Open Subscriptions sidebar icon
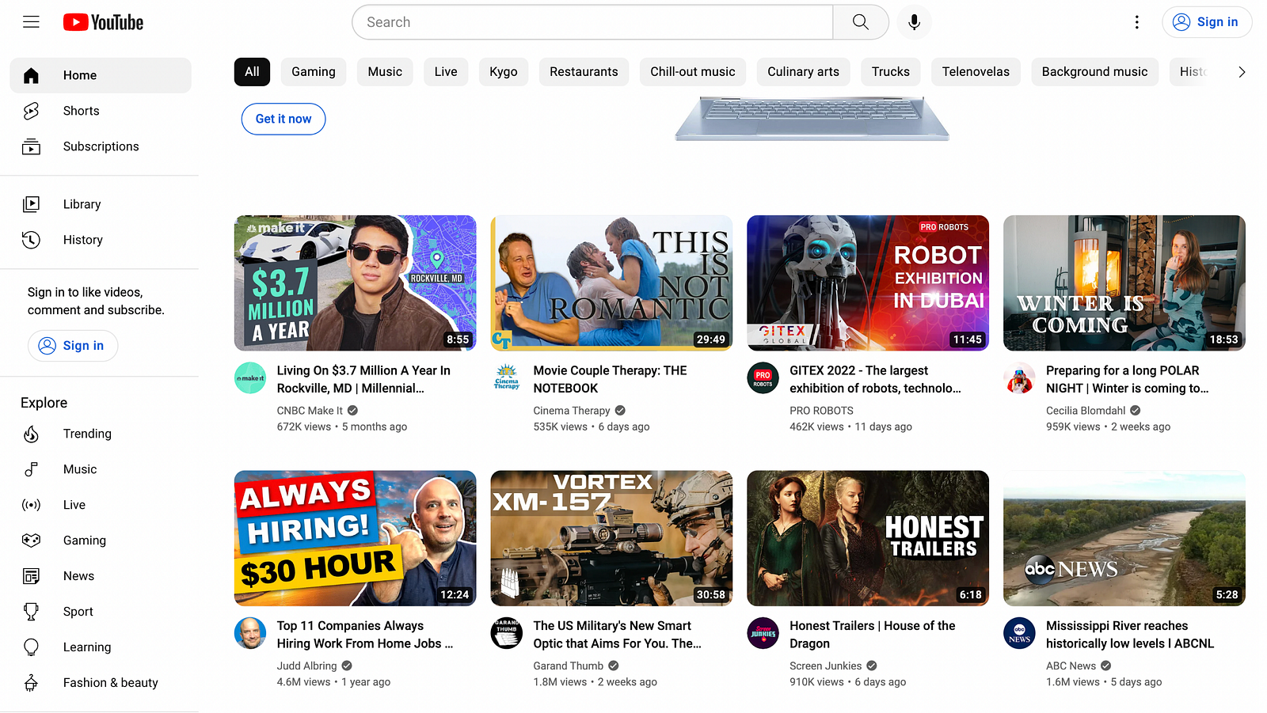 31,146
